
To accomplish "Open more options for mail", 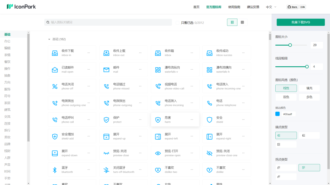I will [x=140, y=70].
